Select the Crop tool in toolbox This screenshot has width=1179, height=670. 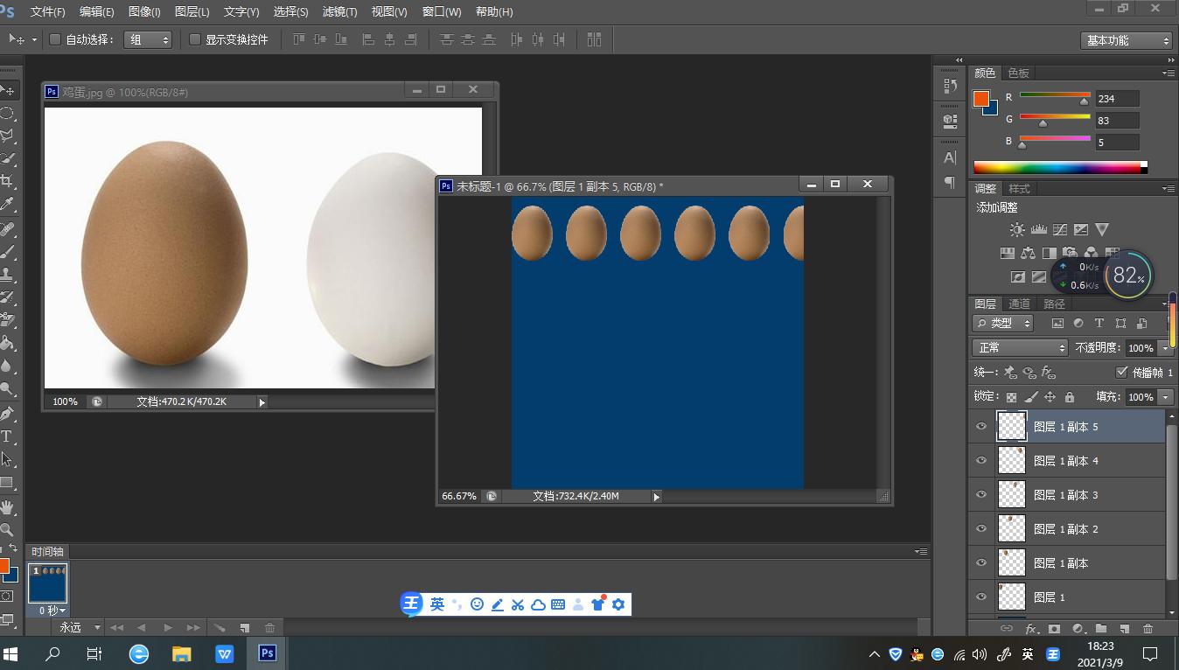[7, 181]
